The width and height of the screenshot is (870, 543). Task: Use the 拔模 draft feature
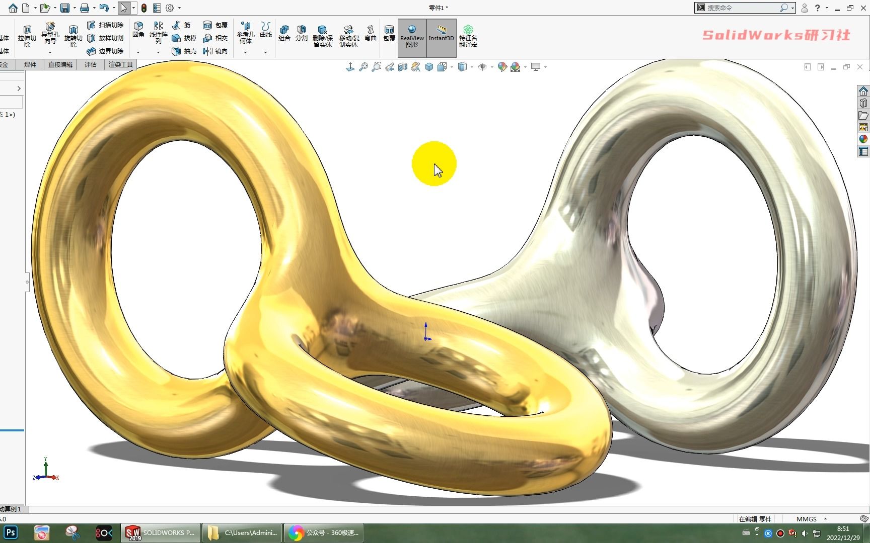pyautogui.click(x=184, y=38)
